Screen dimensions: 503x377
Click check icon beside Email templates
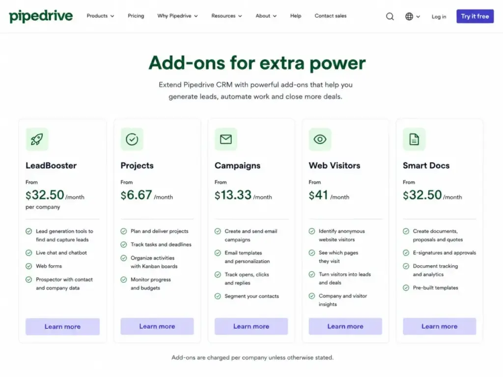(218, 253)
